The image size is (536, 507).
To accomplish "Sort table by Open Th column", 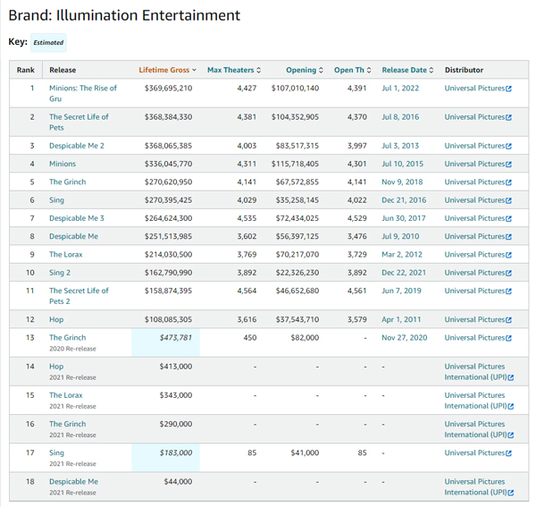I will pyautogui.click(x=353, y=70).
